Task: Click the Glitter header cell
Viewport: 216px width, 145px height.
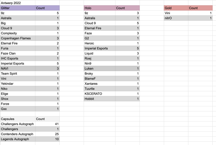Action: [x=18, y=8]
